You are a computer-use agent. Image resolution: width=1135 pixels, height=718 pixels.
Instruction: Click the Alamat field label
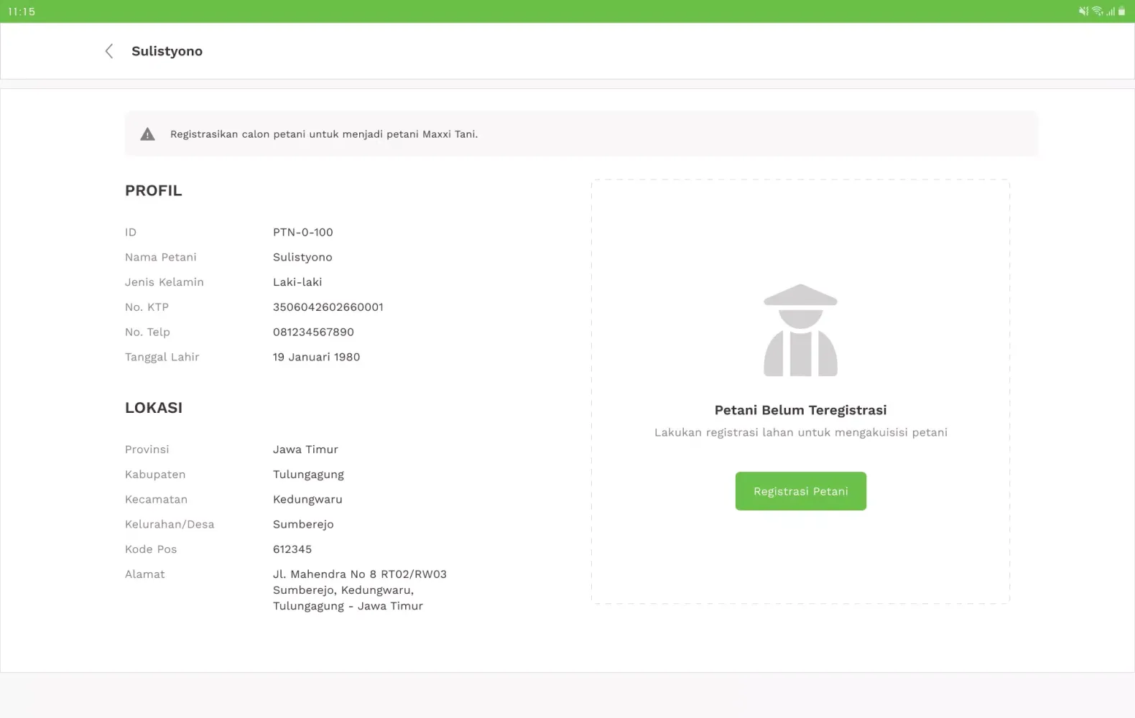point(145,574)
